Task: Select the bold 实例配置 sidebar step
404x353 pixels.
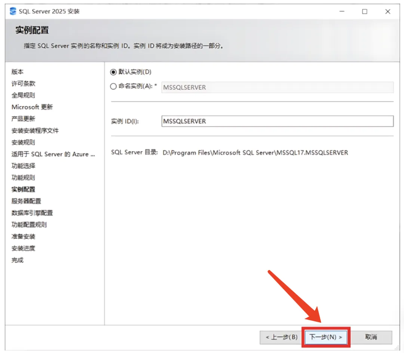Action: point(23,189)
